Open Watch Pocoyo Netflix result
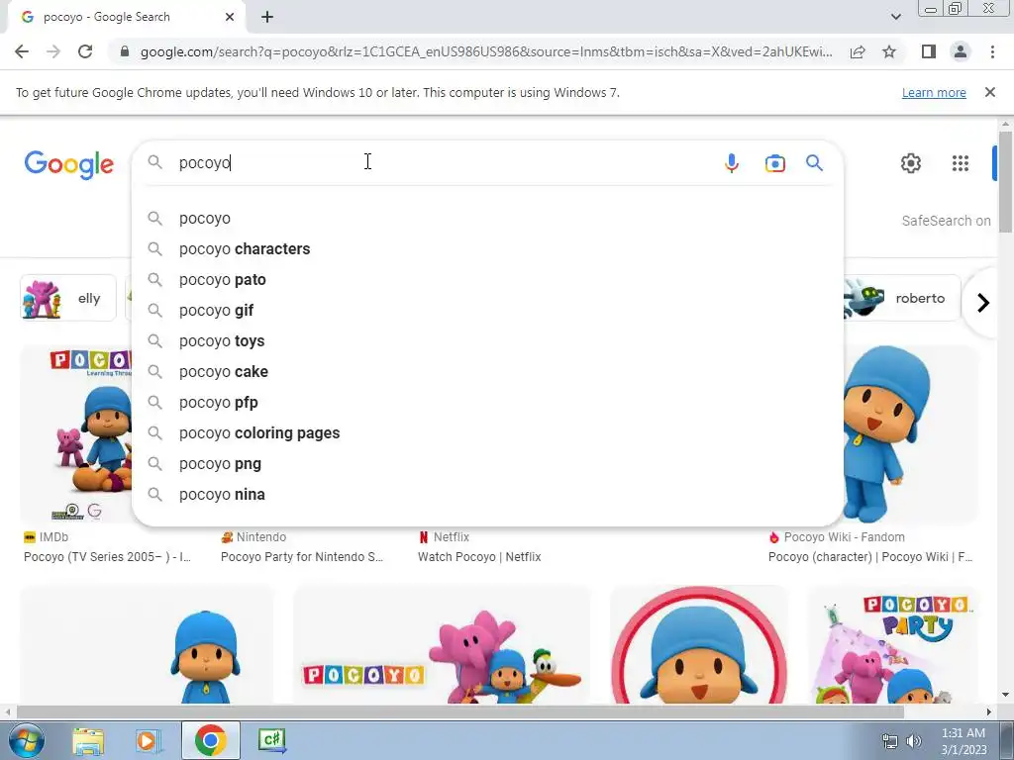 [479, 557]
